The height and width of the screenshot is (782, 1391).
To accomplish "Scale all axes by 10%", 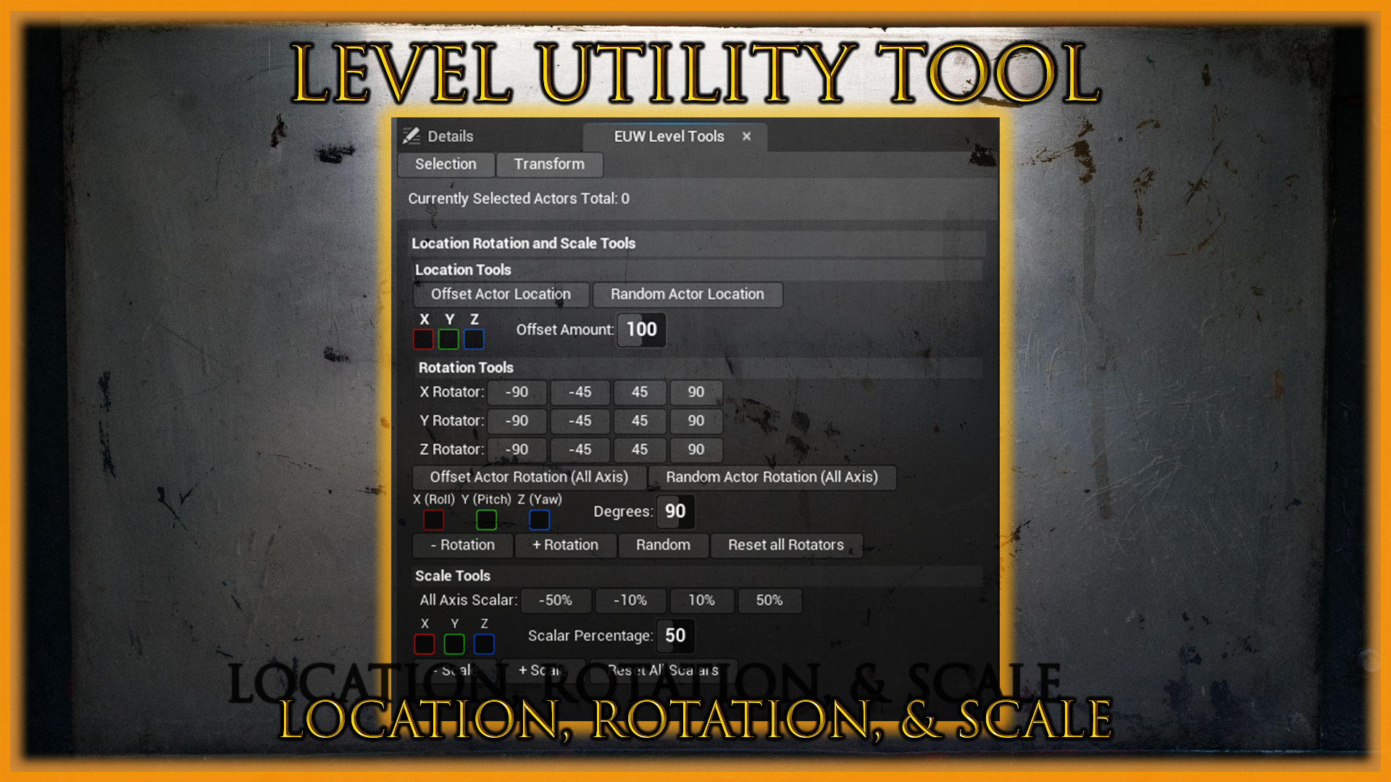I will (701, 600).
